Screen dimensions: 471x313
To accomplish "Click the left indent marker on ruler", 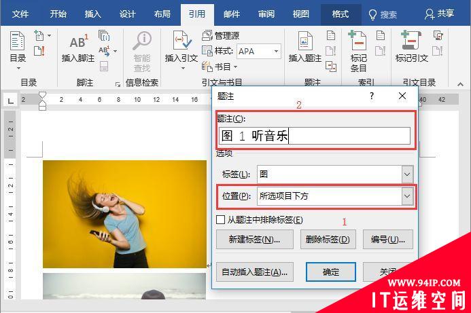I will tap(42, 107).
